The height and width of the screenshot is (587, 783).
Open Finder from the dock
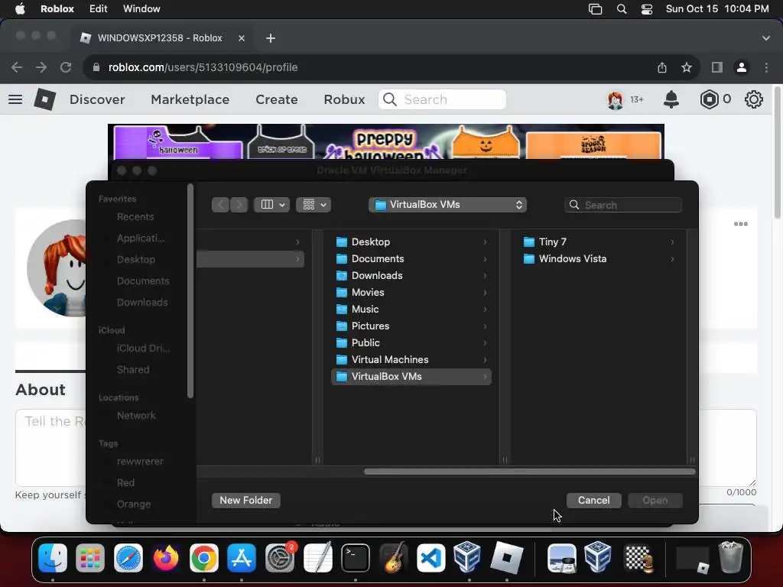tap(53, 557)
